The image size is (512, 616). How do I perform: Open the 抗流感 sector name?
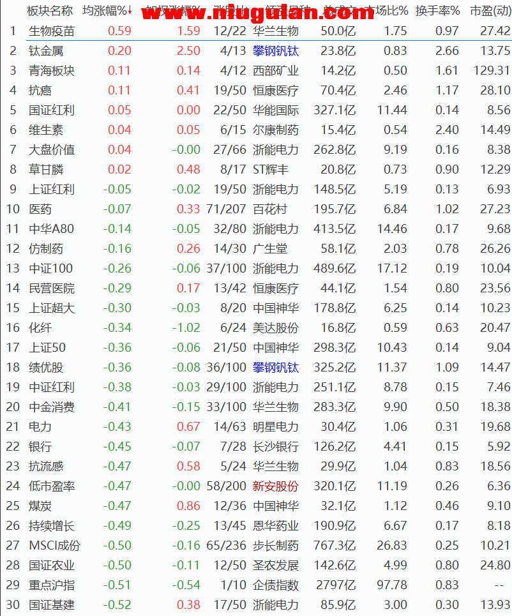coord(46,467)
